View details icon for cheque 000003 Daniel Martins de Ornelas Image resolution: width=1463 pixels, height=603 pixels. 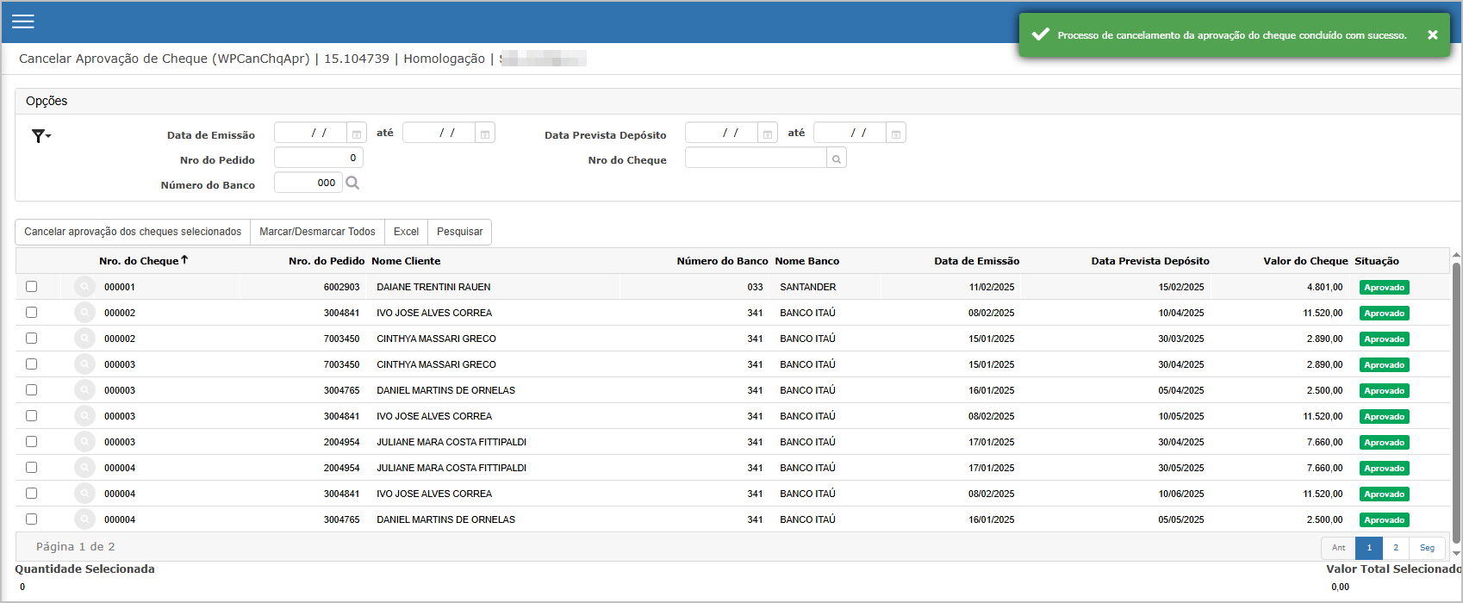coord(84,390)
